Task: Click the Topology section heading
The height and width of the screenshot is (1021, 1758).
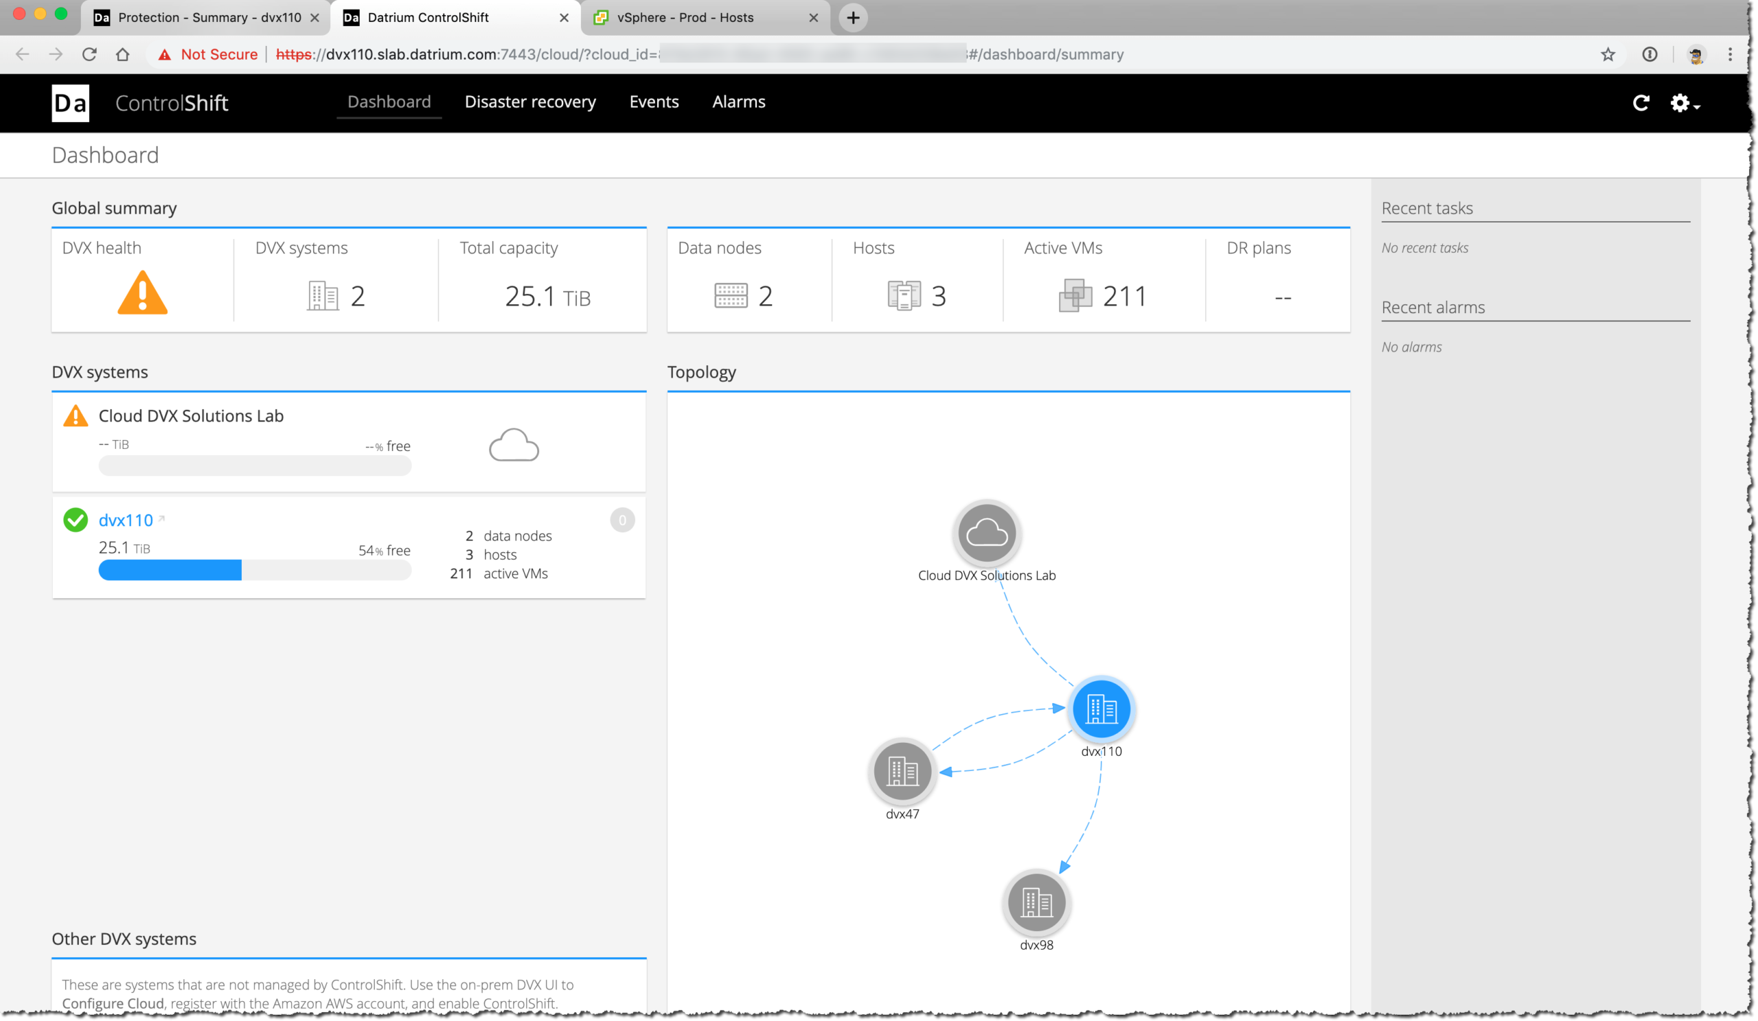Action: (701, 372)
